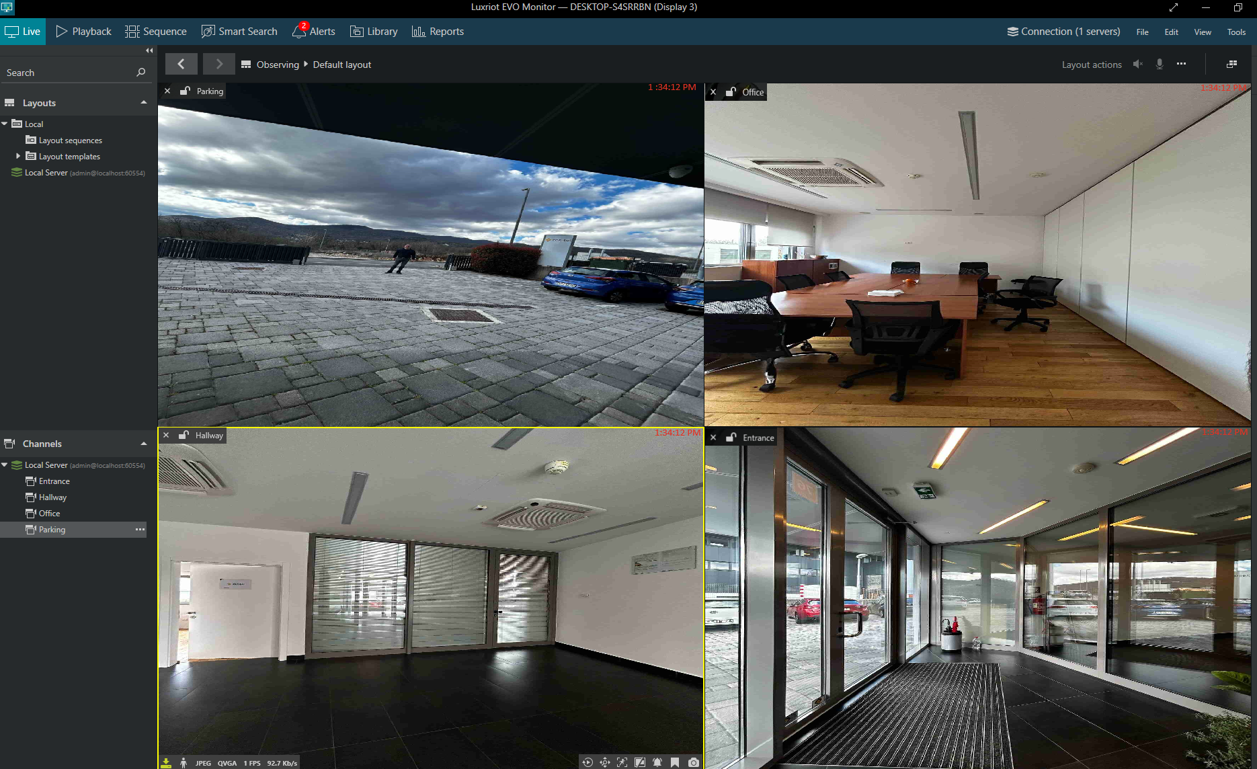The height and width of the screenshot is (769, 1257).
Task: Close the Office camera tile
Action: pos(713,92)
